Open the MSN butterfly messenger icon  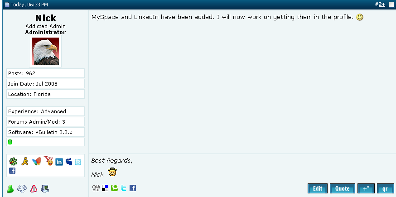[37, 161]
